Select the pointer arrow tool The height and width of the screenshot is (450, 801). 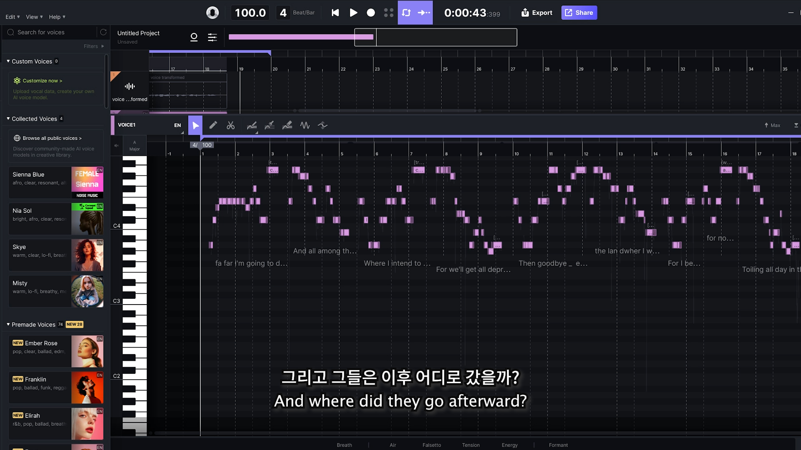(x=195, y=125)
